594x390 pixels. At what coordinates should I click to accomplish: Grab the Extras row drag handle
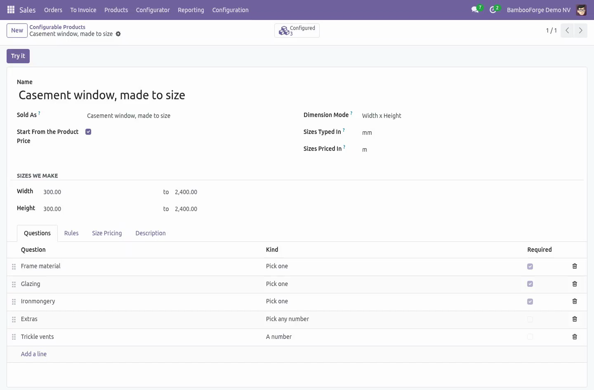pos(14,319)
